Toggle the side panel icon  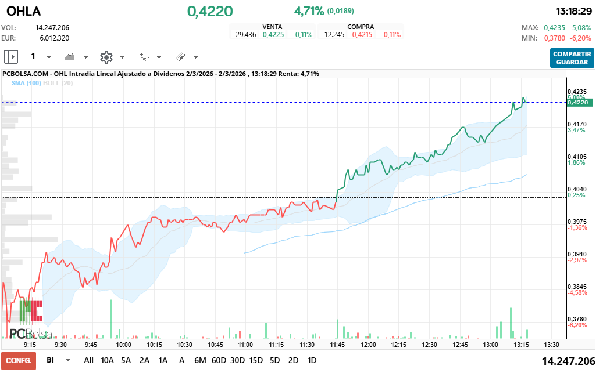tap(11, 57)
